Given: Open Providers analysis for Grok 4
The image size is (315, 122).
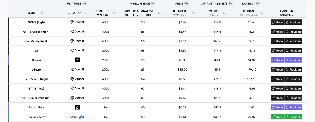Looking at the screenshot, I should pyautogui.click(x=293, y=60).
